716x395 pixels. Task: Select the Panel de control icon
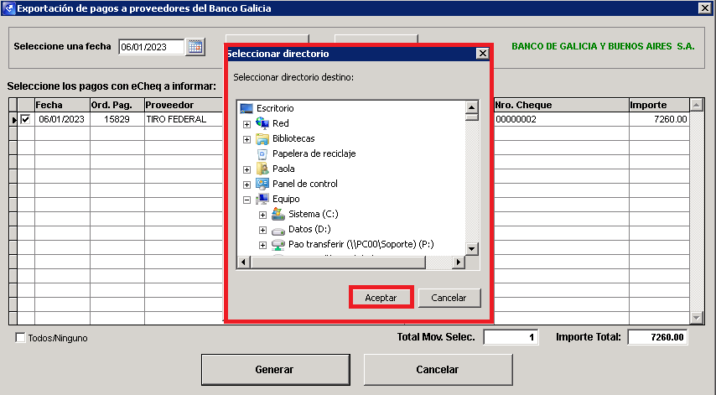coord(262,184)
